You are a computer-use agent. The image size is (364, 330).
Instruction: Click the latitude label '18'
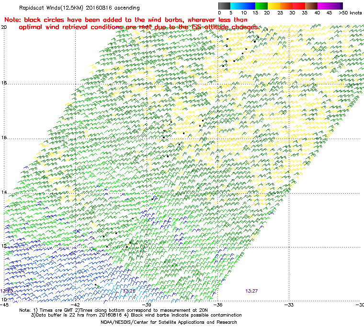[4, 83]
